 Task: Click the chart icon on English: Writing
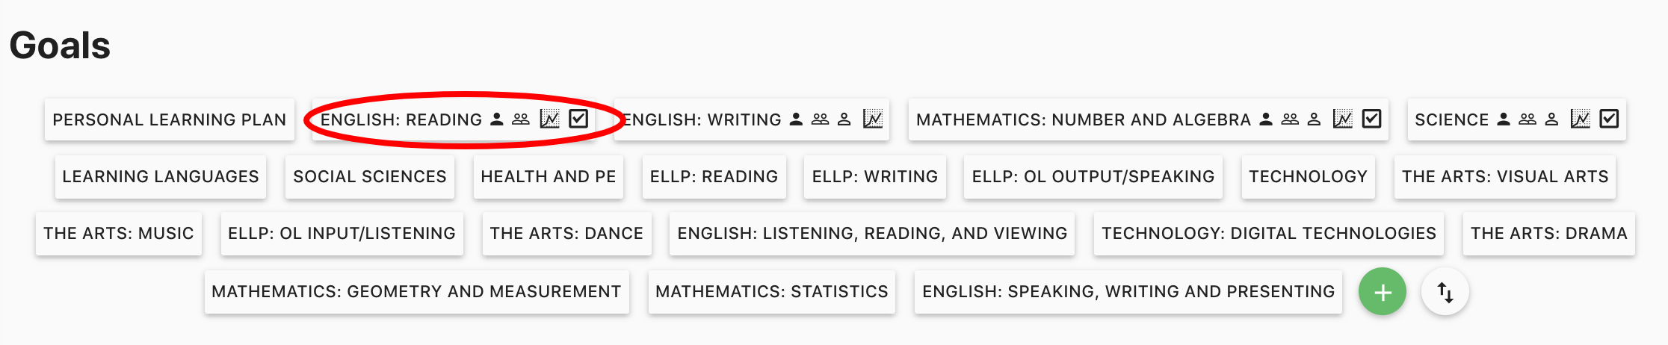(x=872, y=119)
